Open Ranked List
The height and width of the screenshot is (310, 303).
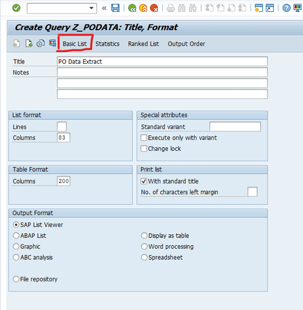[143, 44]
